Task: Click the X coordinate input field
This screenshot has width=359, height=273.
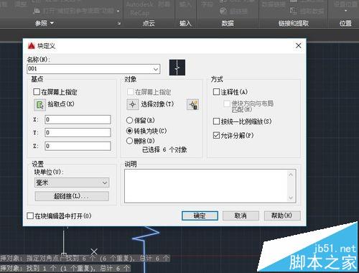Action: 78,119
